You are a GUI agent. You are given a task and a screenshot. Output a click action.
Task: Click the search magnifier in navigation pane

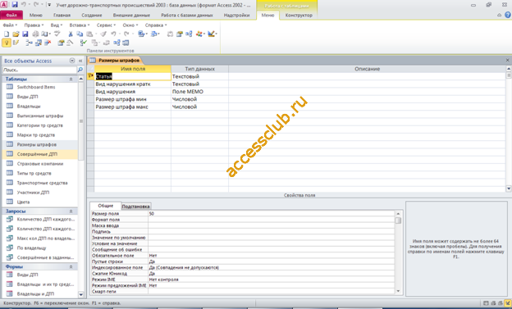click(x=80, y=70)
